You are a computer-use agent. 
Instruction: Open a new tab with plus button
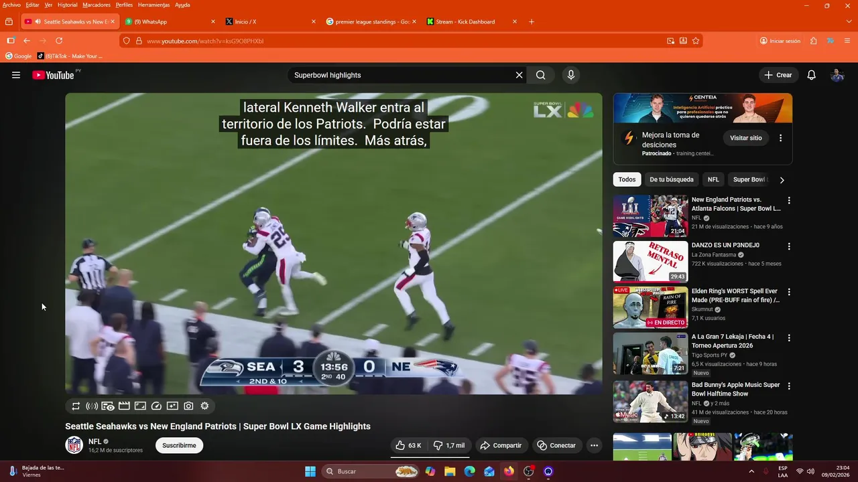[x=532, y=21]
